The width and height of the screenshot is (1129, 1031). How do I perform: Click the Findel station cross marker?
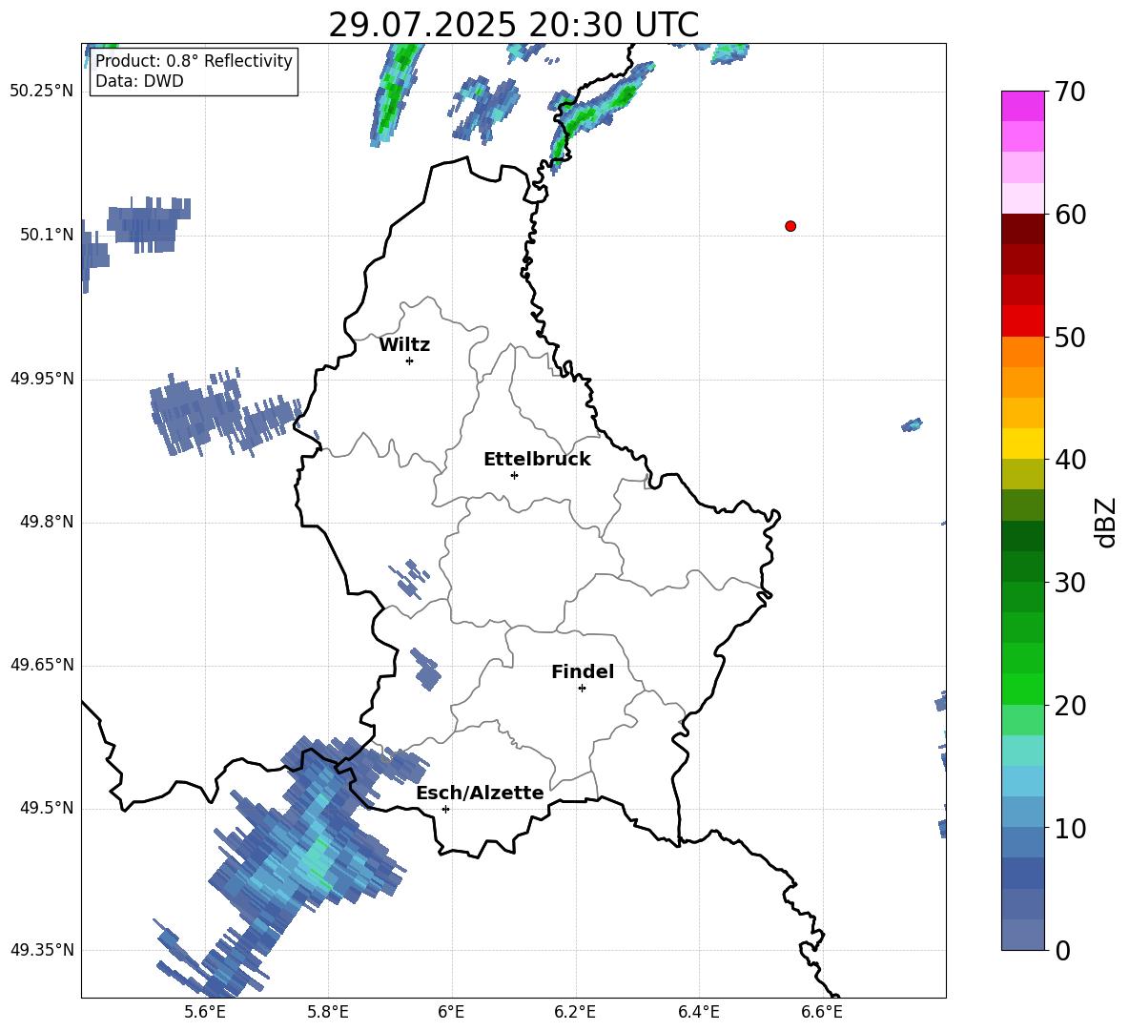pos(582,689)
